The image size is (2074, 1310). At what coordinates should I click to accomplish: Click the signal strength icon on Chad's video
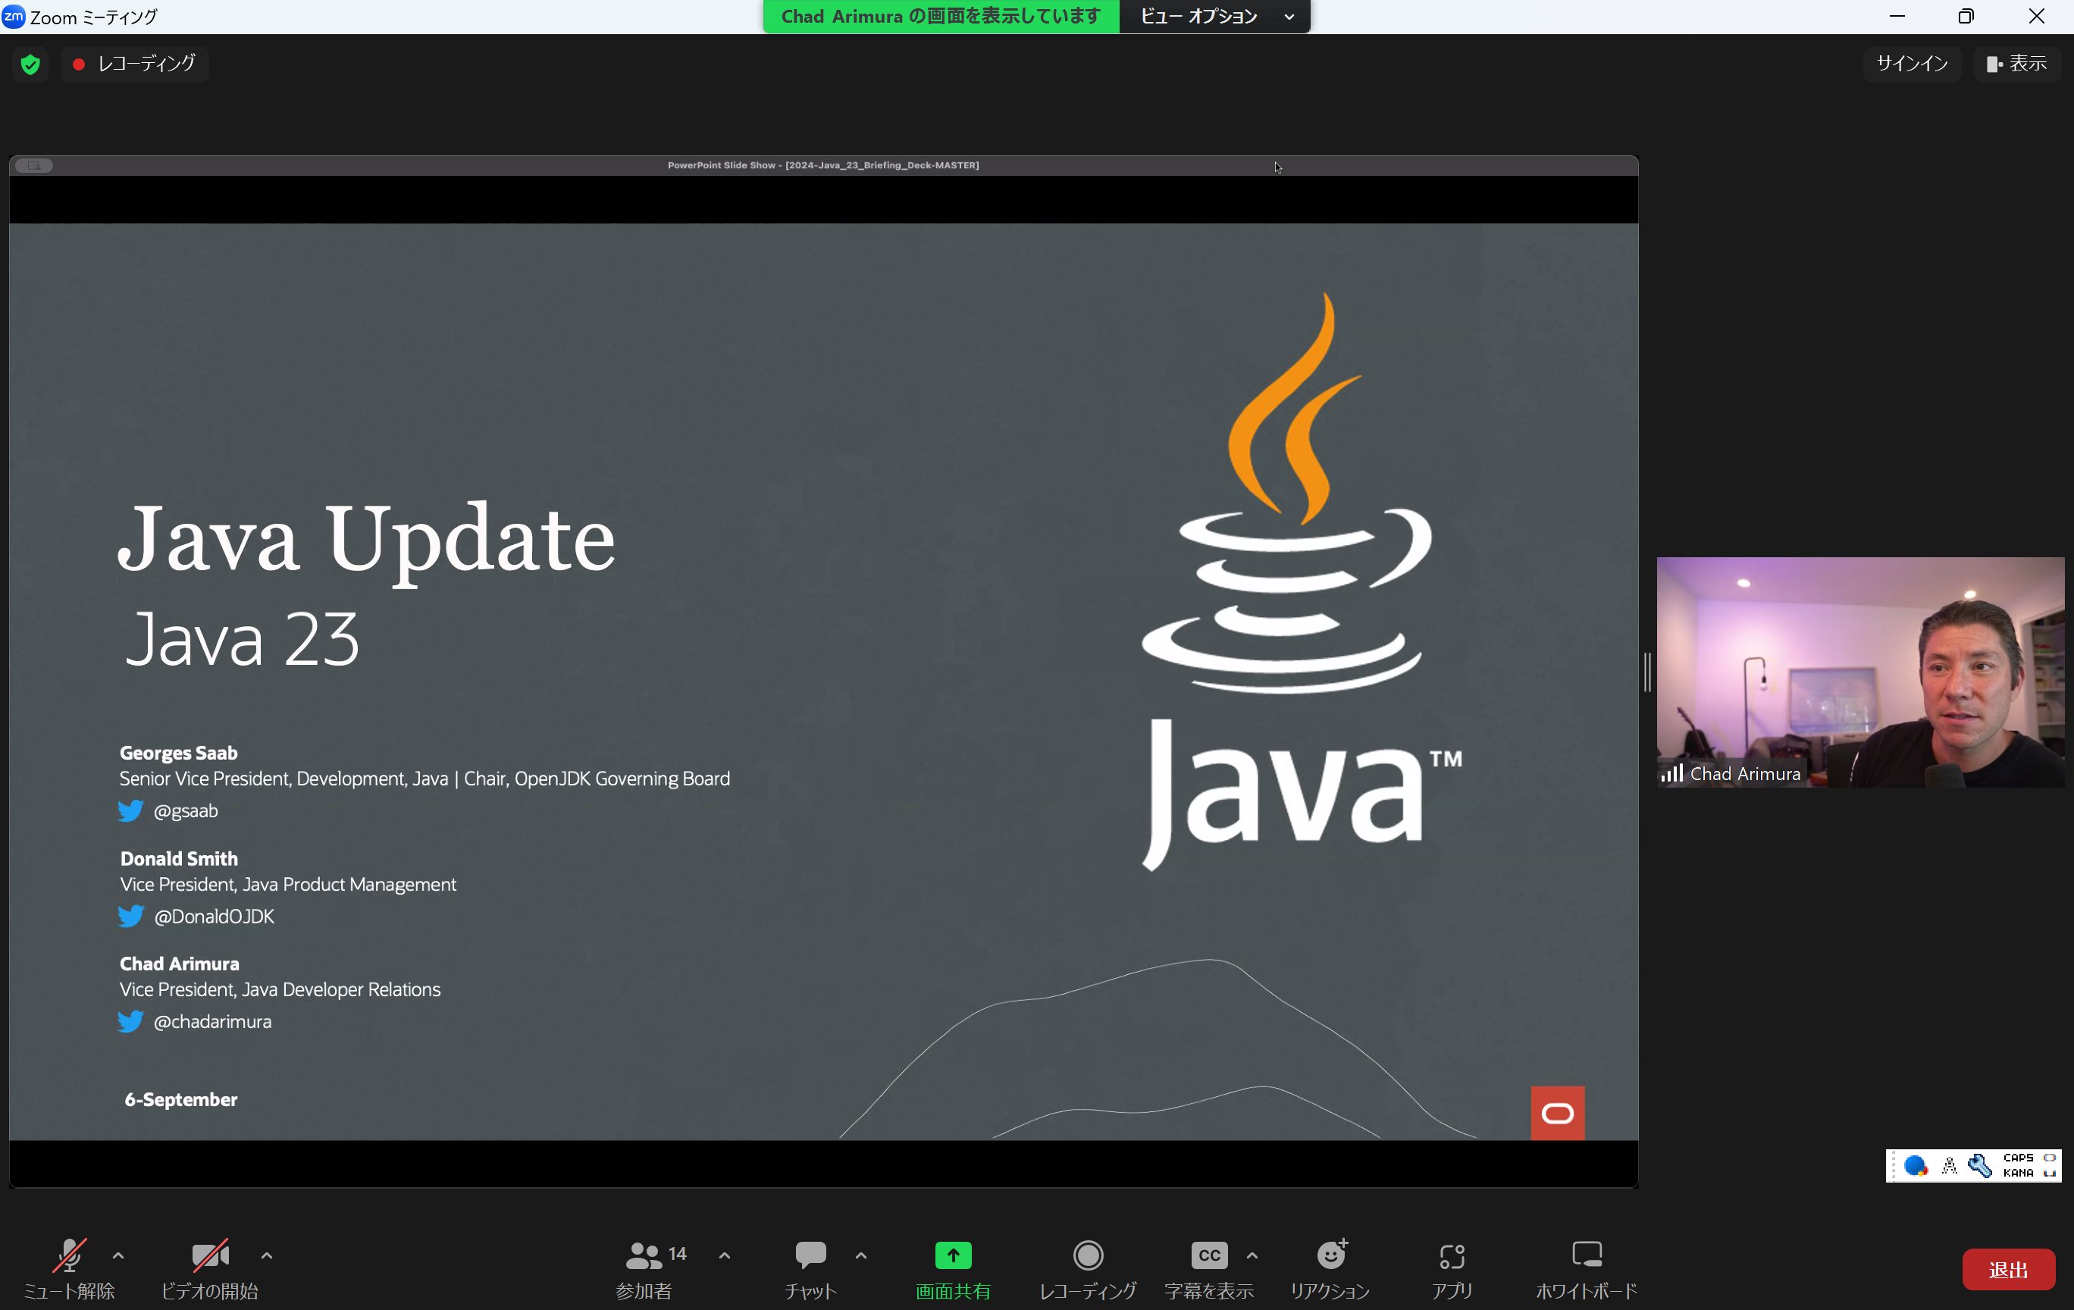coord(1671,773)
